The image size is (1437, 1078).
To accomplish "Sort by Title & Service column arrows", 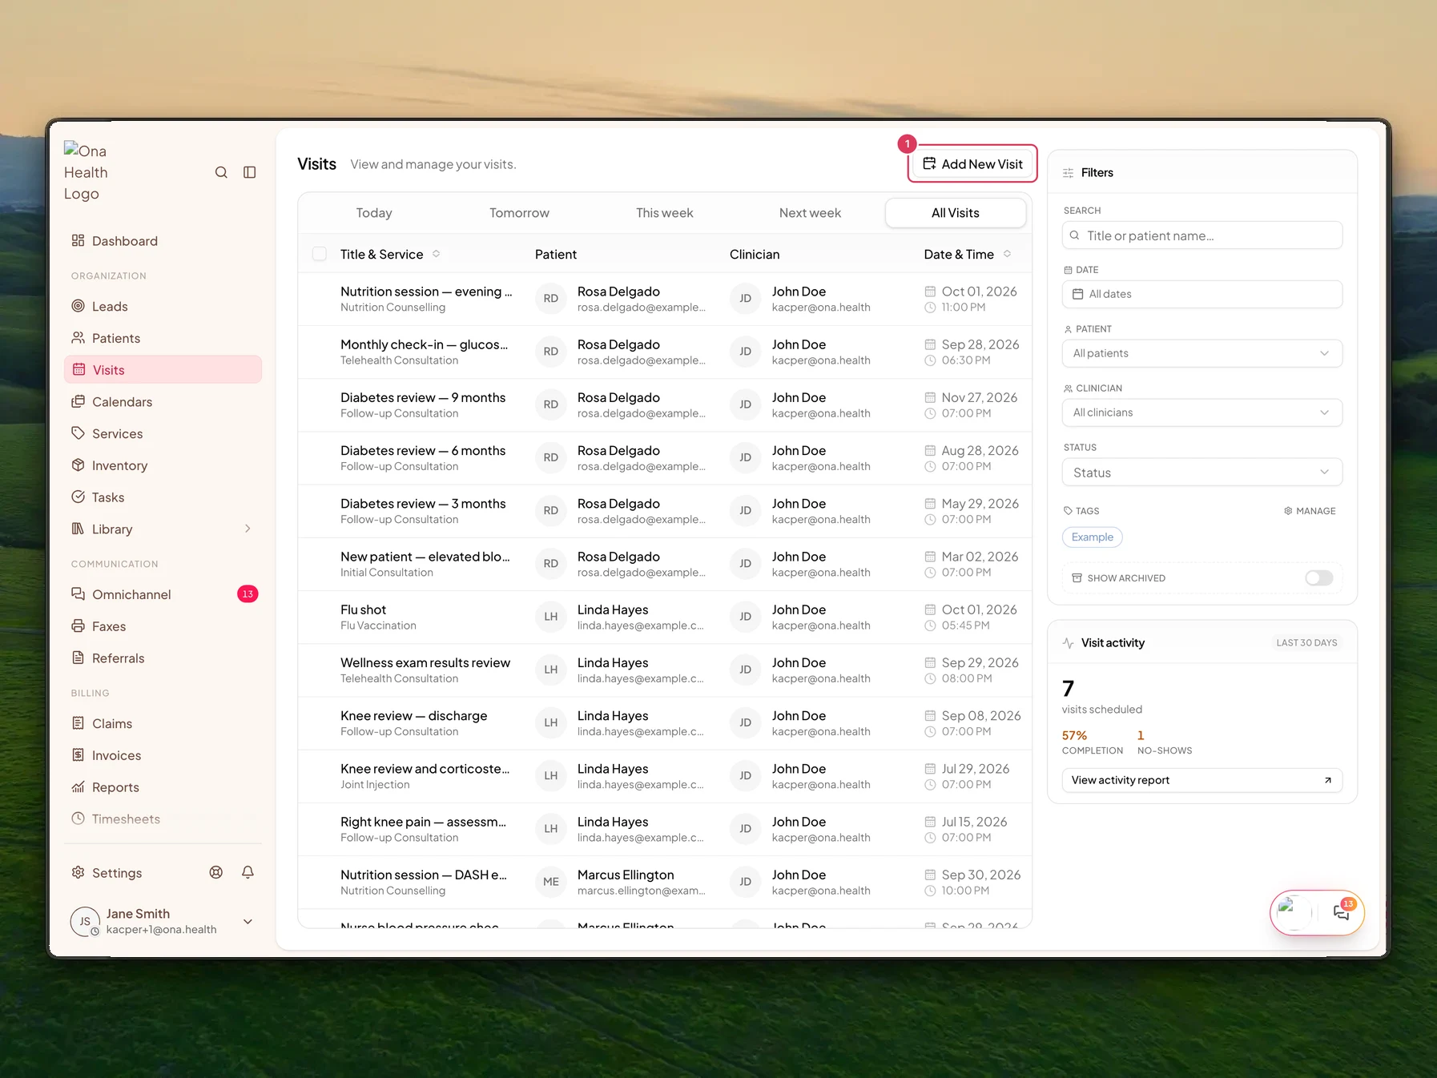I will tap(437, 254).
